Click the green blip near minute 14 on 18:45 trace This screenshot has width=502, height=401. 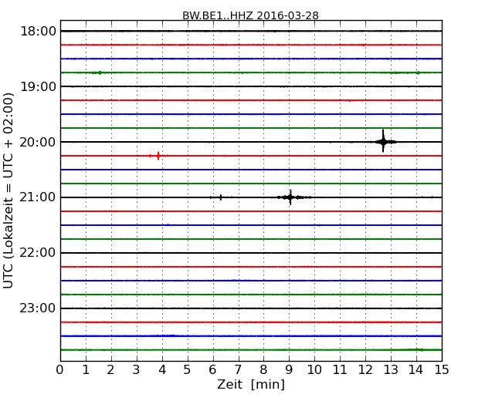pos(418,72)
